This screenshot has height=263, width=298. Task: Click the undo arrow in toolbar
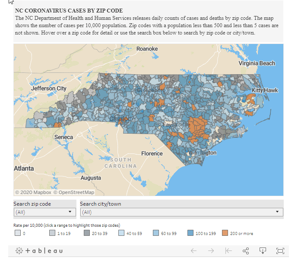(x=193, y=250)
